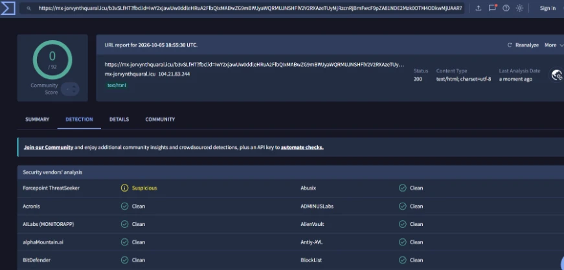
Task: Select the BitDefender vendor name
Action: tap(37, 260)
